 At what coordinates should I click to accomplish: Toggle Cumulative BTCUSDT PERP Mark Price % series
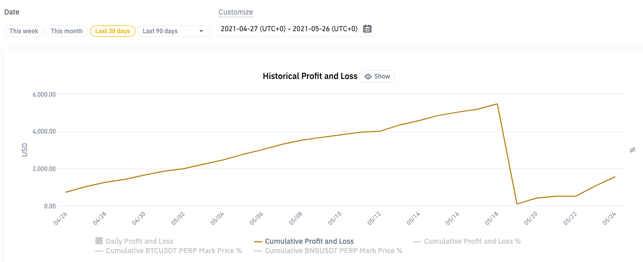coord(174,251)
